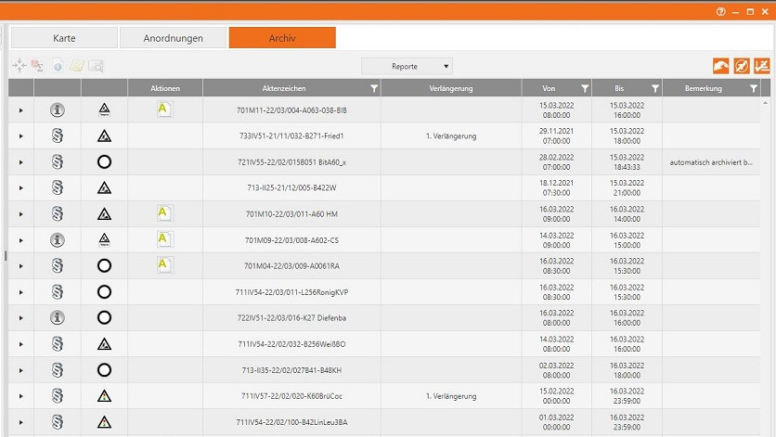Image resolution: width=776 pixels, height=437 pixels.
Task: Click the roadwork warning triangle in the 713-II25-21/12/005-B422W row
Action: (104, 188)
